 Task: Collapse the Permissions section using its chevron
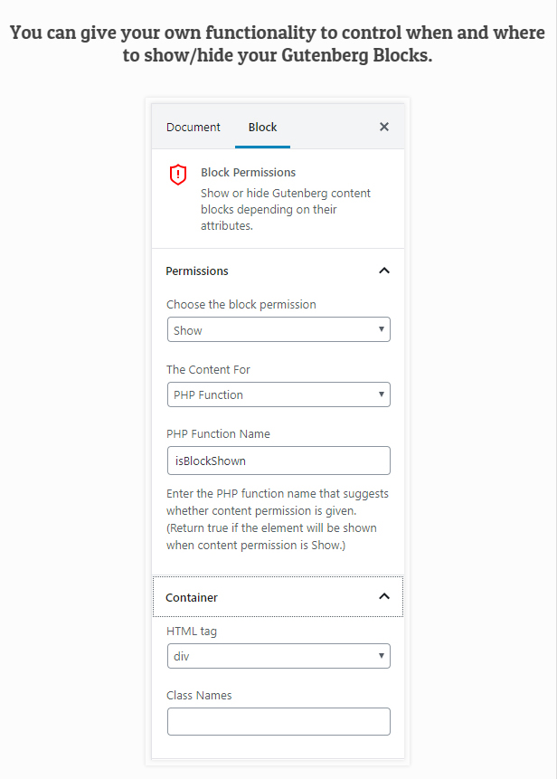tap(384, 271)
